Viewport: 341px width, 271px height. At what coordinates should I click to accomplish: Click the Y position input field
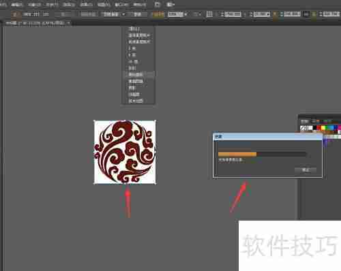[262, 14]
